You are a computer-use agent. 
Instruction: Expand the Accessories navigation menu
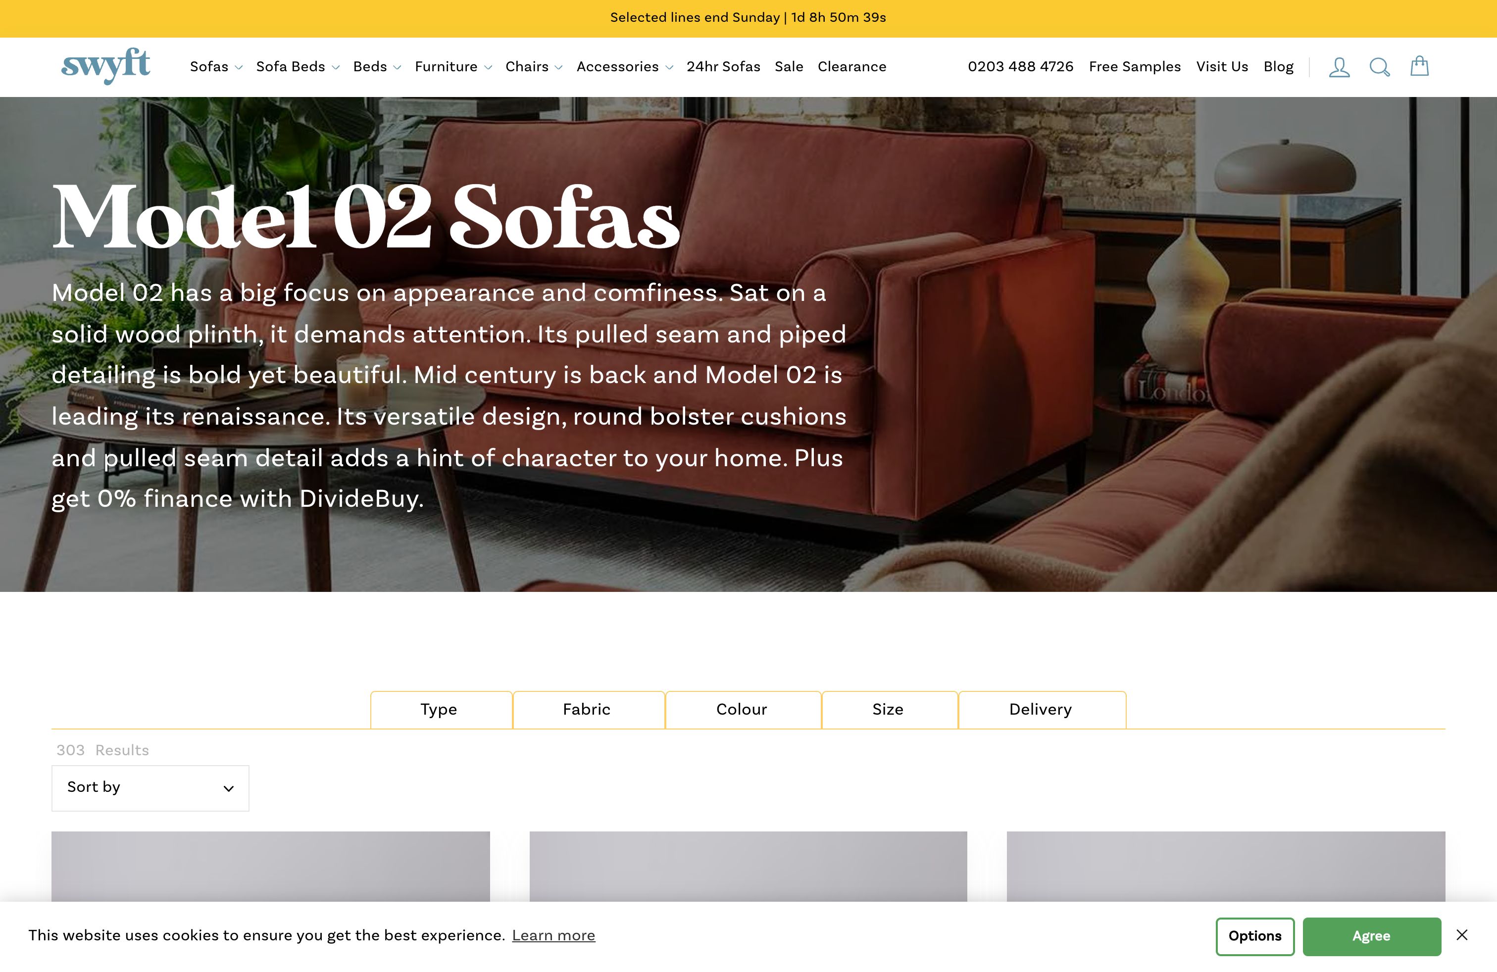tap(625, 67)
